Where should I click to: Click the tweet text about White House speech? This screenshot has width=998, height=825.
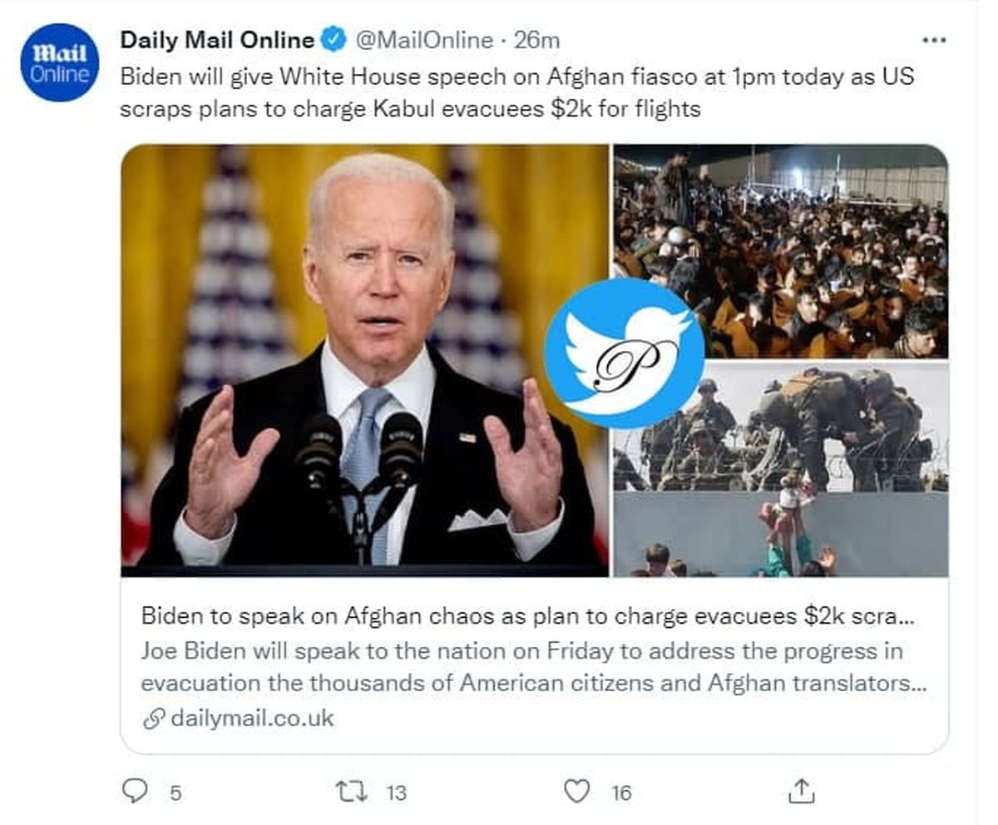tap(516, 92)
